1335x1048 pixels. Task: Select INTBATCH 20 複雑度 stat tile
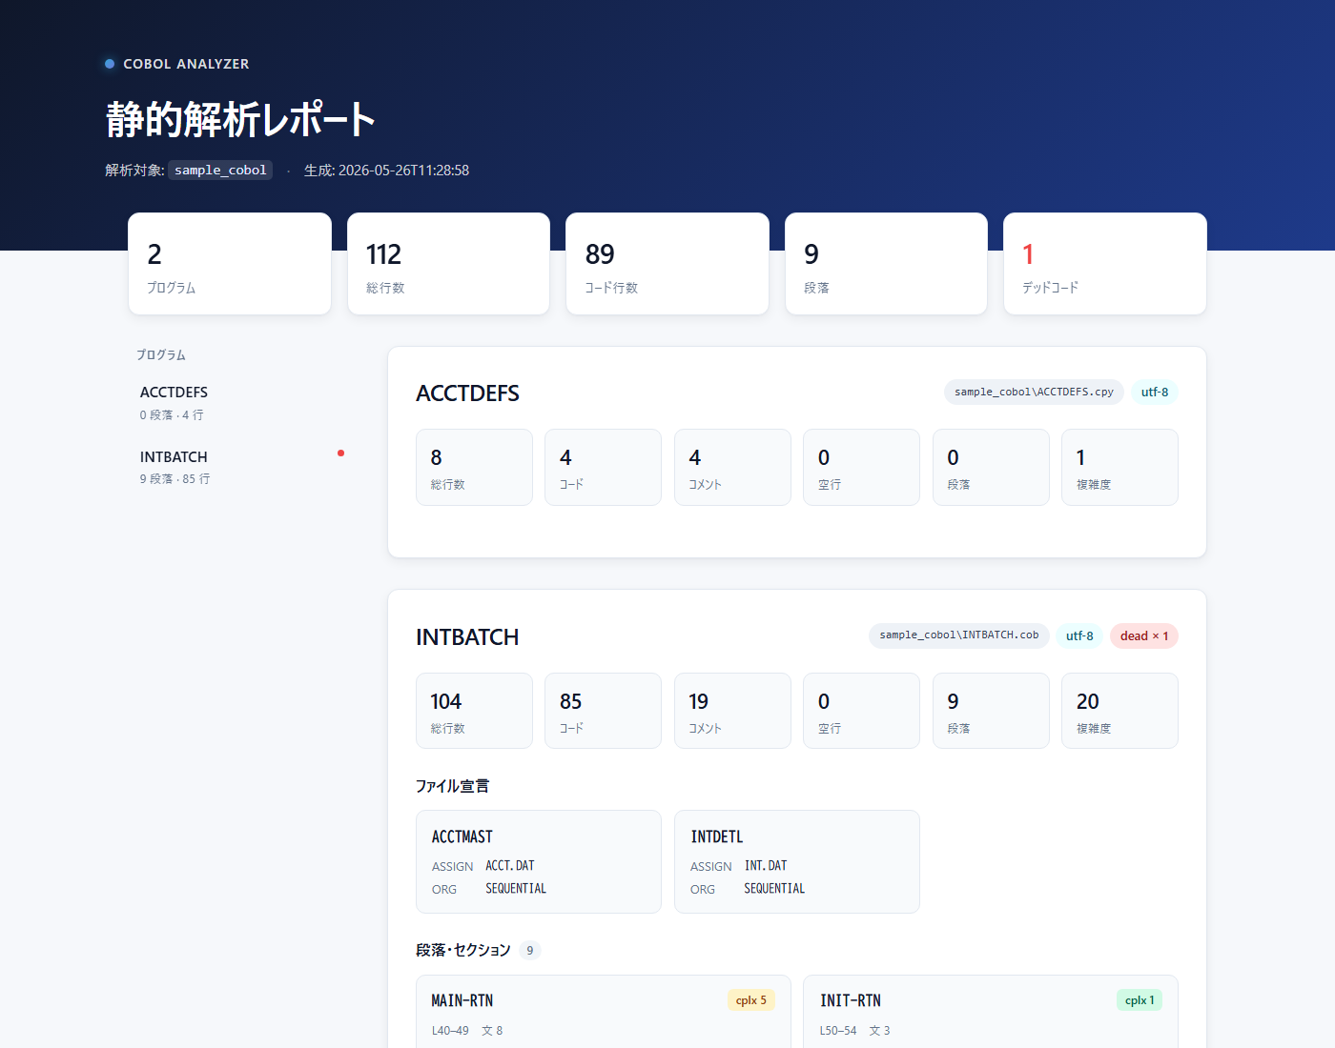(1119, 711)
